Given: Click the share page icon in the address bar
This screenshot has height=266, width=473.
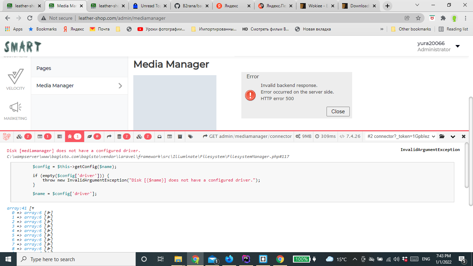Looking at the screenshot, I should pos(407,18).
